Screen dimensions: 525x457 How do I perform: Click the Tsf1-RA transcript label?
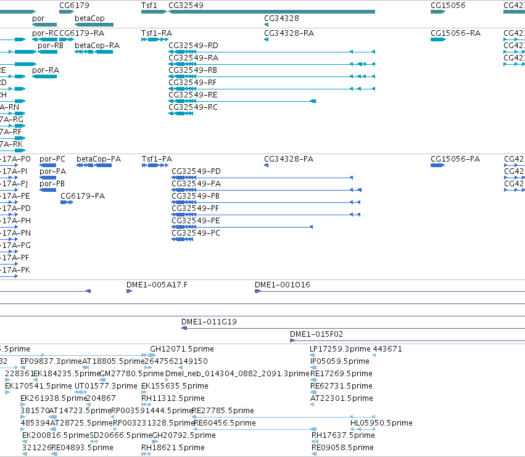(157, 33)
